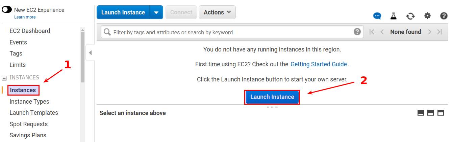Viewport: 452px width, 142px height.
Task: Click the pane resize dotted handle
Action: coord(272,107)
